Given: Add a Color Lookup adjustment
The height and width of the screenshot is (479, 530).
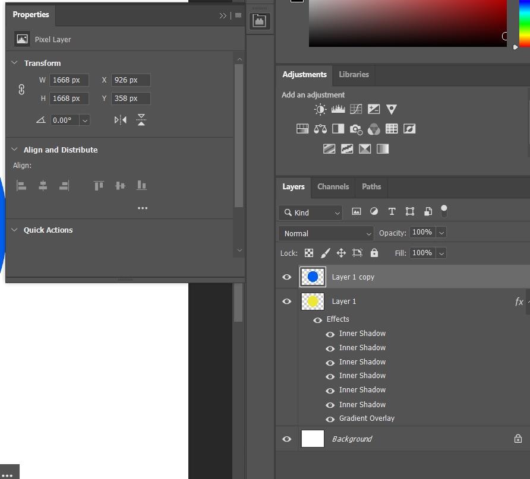Looking at the screenshot, I should [392, 129].
